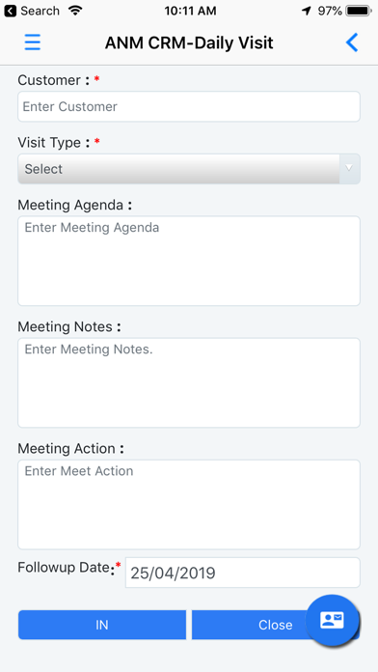378x672 pixels.
Task: Tap the floating contact card icon
Action: pos(332,620)
